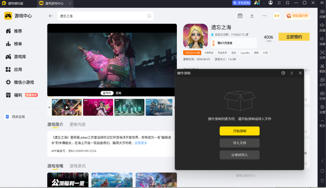This screenshot has height=188, width=326.
Task: Open the 更多 tools menu
Action: coord(322,123)
